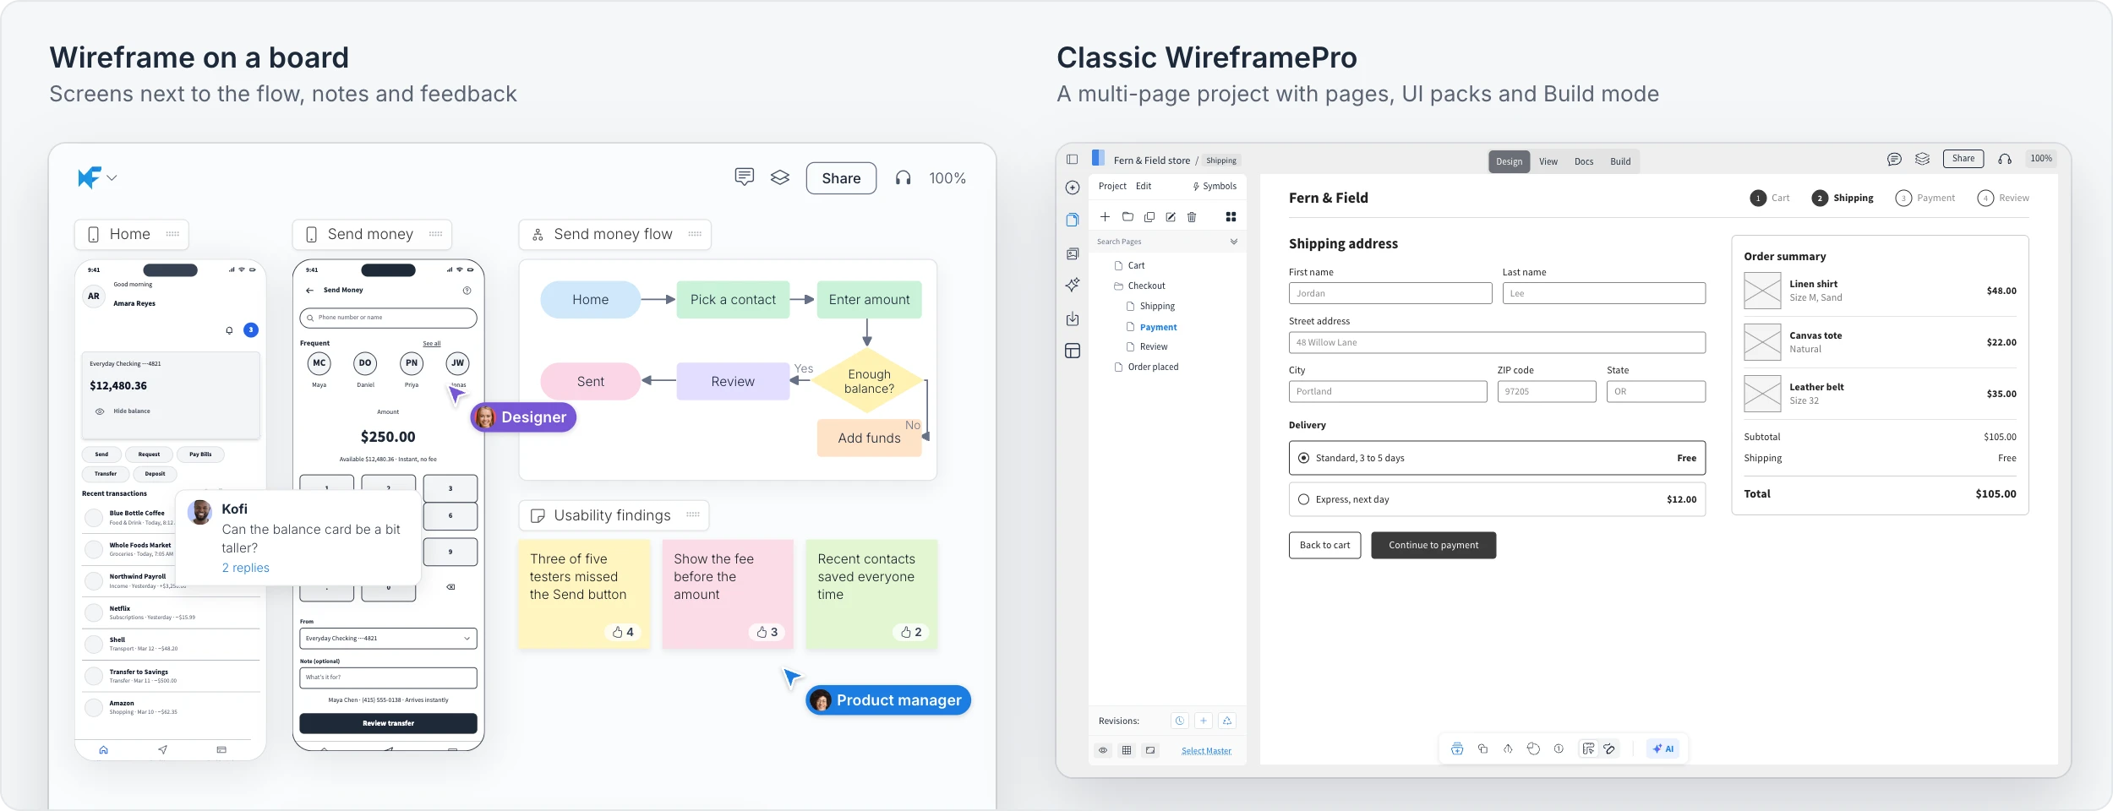Open the 100% zoom control in WireframePro
The height and width of the screenshot is (811, 2113).
[2041, 158]
